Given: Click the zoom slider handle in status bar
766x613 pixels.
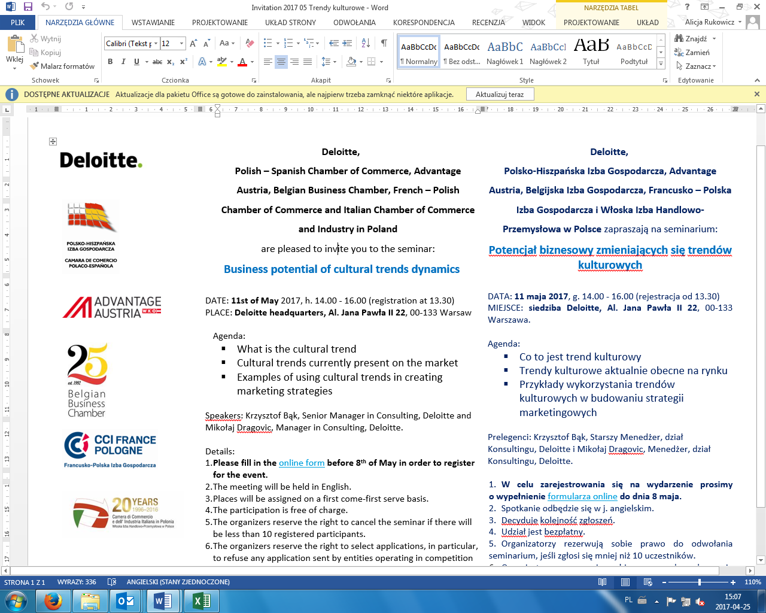Looking at the screenshot, I should point(700,582).
